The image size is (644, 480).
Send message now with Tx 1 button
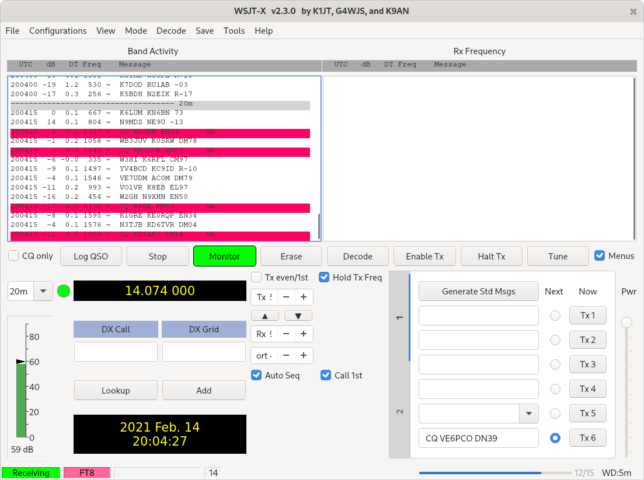pos(588,315)
